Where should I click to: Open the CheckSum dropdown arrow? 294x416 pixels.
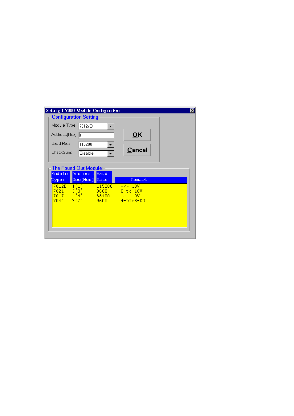pos(111,153)
